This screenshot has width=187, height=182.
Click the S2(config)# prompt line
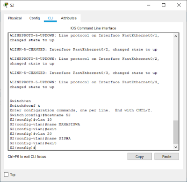[x=23, y=148]
